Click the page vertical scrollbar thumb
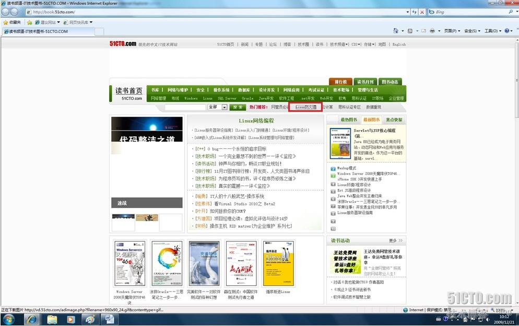Viewport: 519px width, 326px height. click(x=517, y=79)
